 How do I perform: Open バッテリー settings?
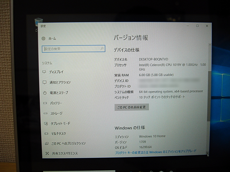pyautogui.click(x=56, y=103)
